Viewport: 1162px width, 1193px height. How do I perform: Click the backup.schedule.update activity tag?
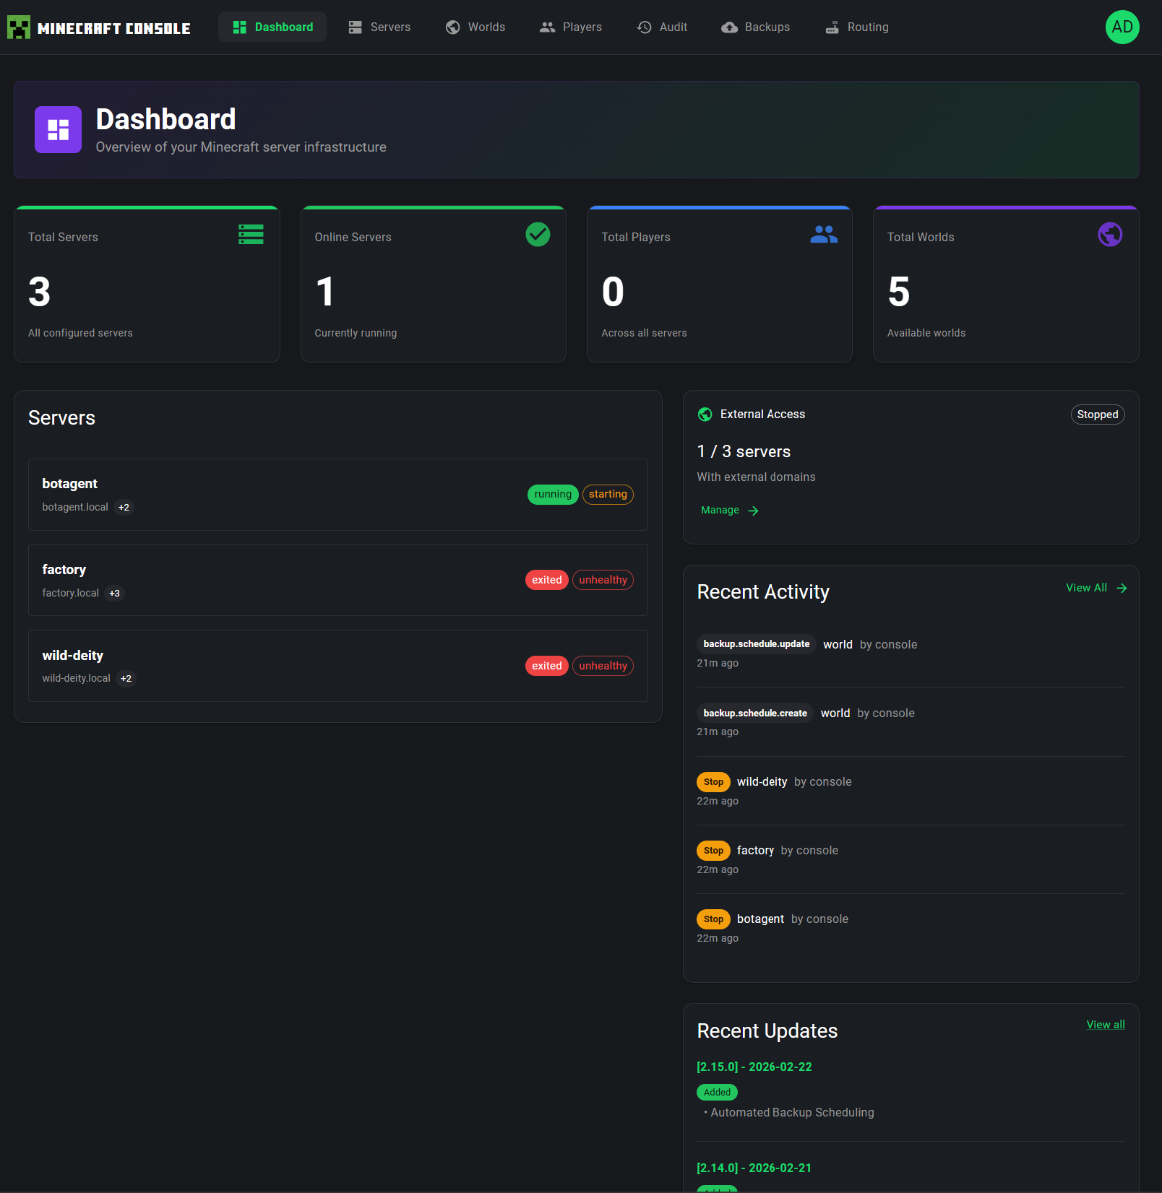757,644
